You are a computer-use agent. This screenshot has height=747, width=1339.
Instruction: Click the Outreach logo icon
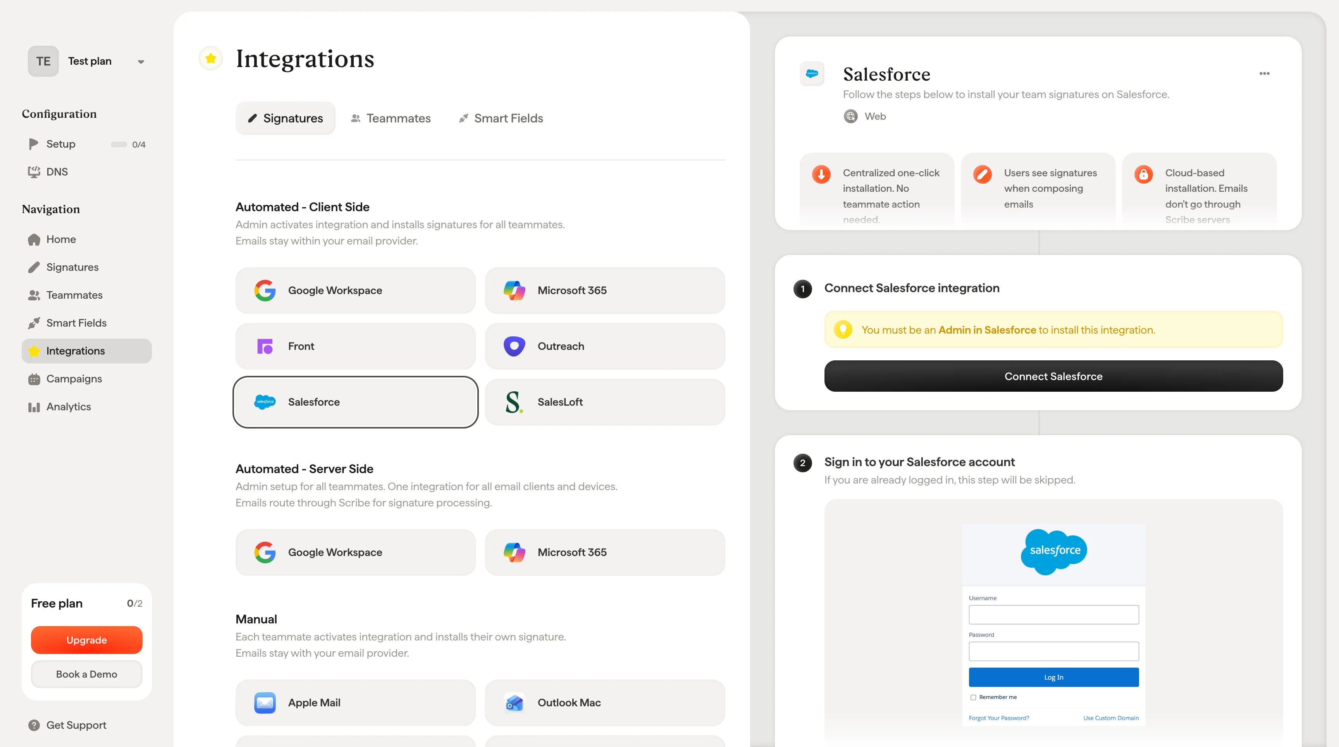[x=514, y=346]
